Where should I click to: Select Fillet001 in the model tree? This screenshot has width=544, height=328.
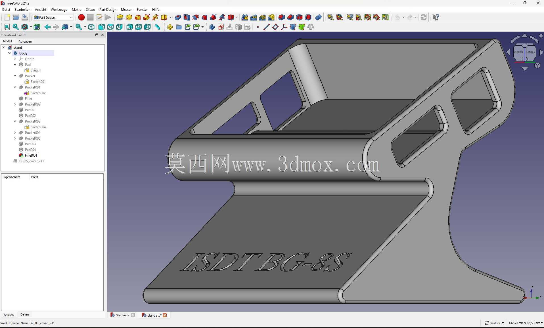[x=31, y=155]
